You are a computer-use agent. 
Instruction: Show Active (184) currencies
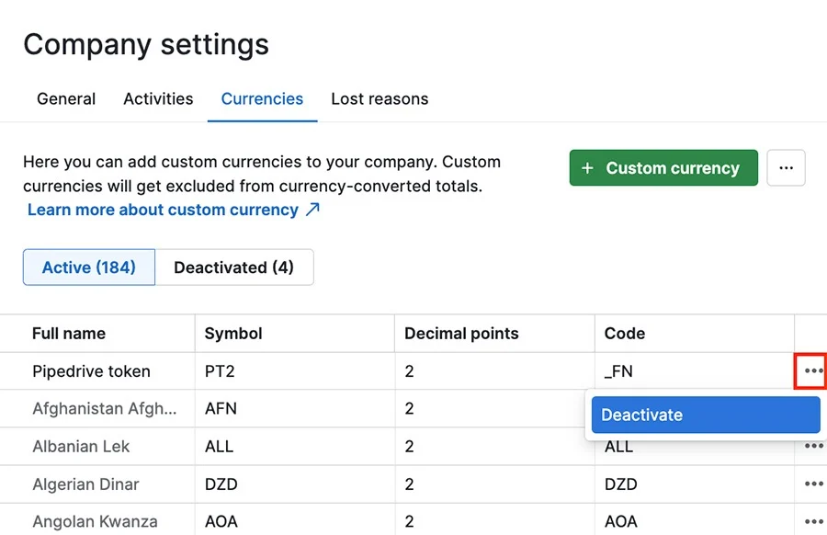pyautogui.click(x=89, y=267)
